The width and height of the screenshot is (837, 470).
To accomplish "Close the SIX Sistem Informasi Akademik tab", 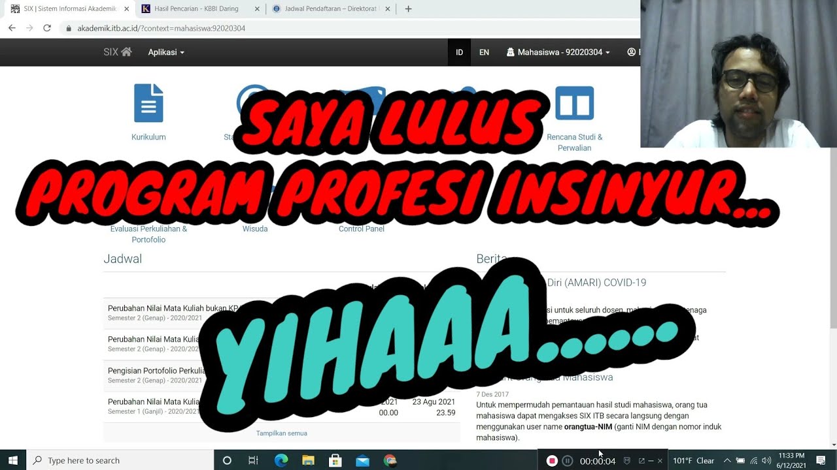I will coord(127,9).
